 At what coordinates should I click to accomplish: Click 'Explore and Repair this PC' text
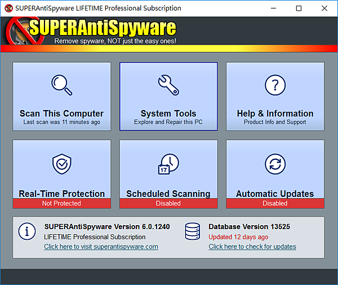point(168,122)
